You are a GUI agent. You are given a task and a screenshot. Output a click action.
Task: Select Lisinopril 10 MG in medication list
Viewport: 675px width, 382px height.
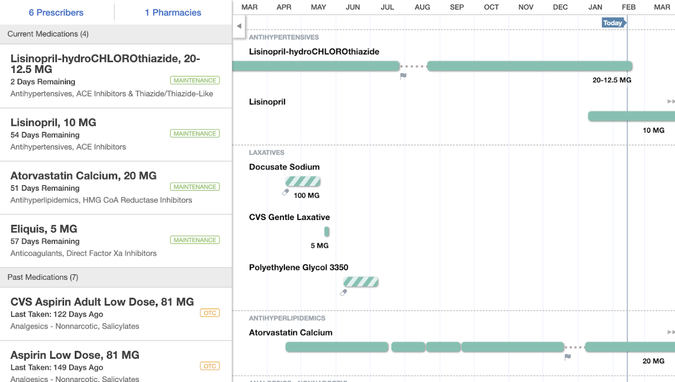tap(116, 135)
